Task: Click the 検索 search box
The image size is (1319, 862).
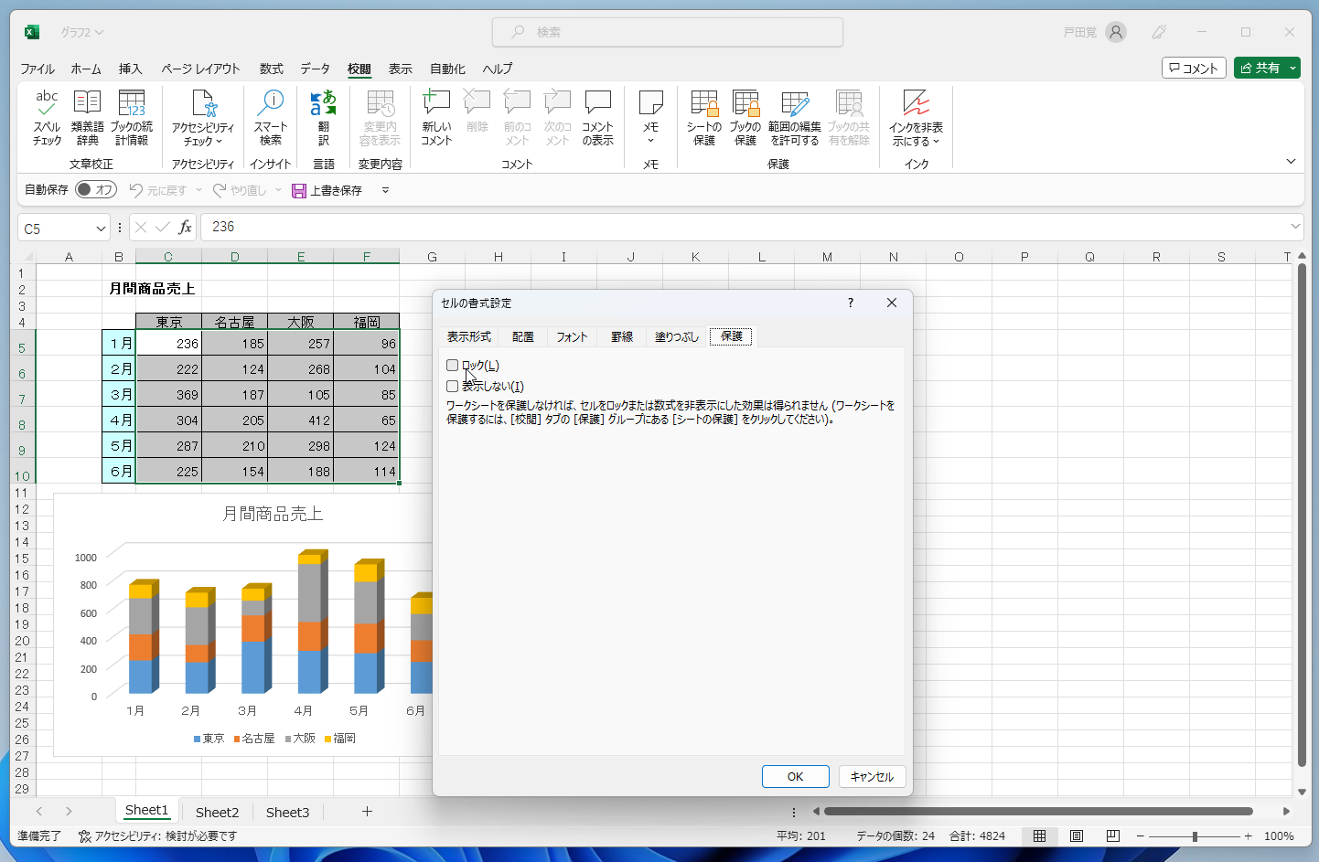Action: tap(668, 32)
